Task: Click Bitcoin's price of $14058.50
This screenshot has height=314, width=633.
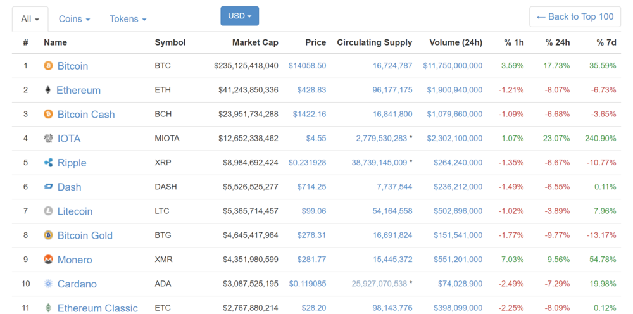Action: point(307,66)
